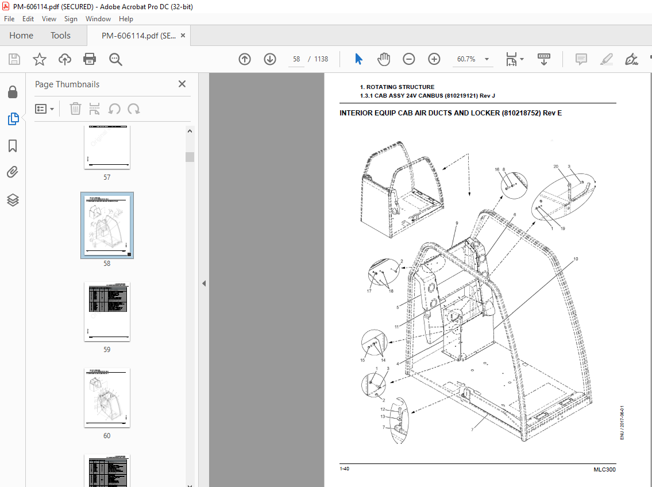Open the Edit menu
The height and width of the screenshot is (487, 652).
pos(28,19)
